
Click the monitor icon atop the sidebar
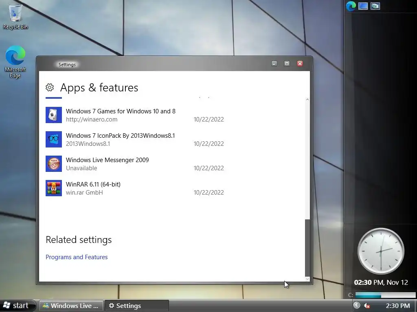363,6
